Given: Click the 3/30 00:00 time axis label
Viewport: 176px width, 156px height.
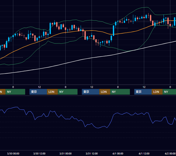Looking at the screenshot, I should pyautogui.click(x=13, y=153).
